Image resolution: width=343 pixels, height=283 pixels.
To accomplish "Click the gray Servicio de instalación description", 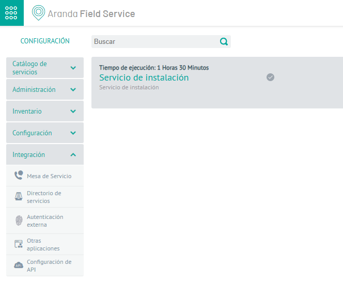I will pyautogui.click(x=129, y=87).
